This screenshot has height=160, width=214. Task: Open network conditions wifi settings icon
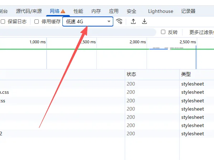pyautogui.click(x=119, y=21)
